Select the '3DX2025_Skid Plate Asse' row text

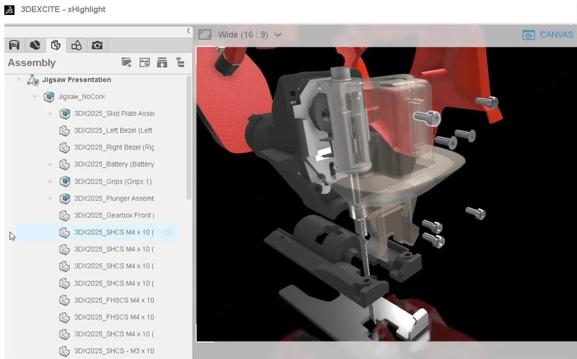(x=114, y=113)
